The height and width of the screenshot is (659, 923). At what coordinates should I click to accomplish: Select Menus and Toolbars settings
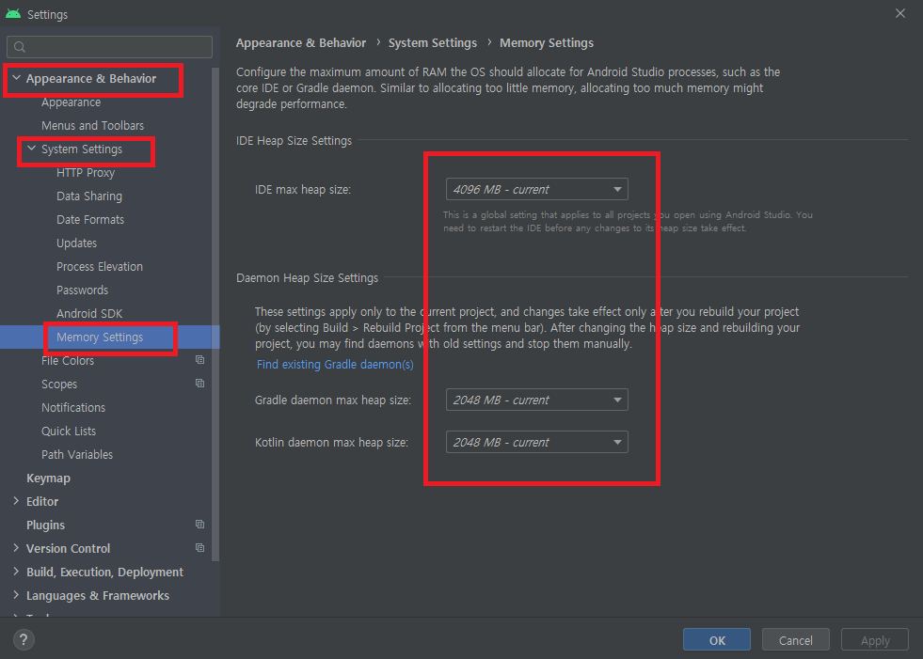(x=92, y=125)
